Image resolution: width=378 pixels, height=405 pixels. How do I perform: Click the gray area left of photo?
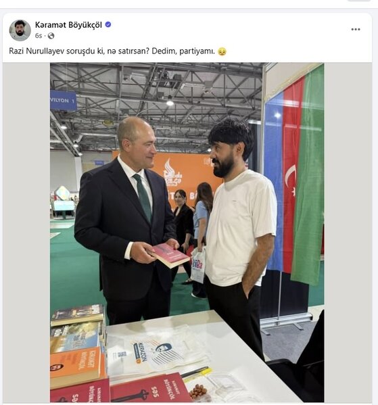(x=26, y=233)
